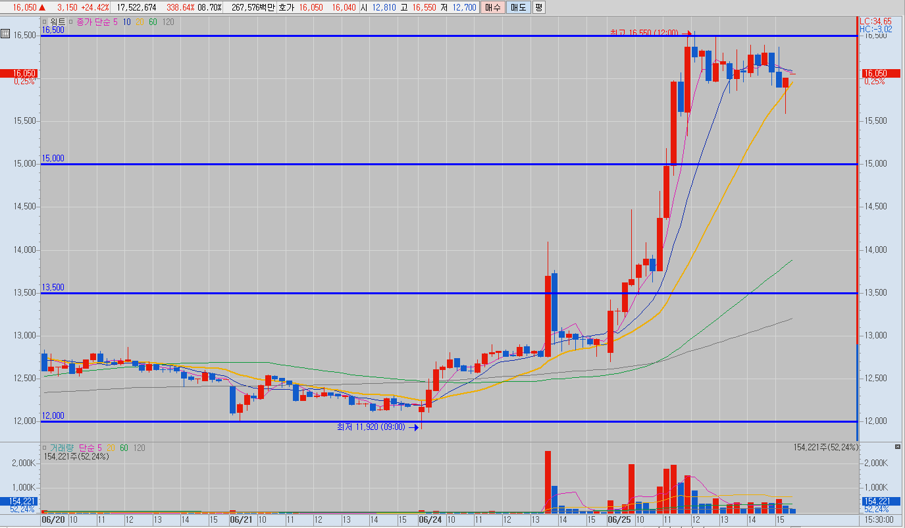
Task: Click the 12,700 low price in header
Action: click(x=463, y=7)
